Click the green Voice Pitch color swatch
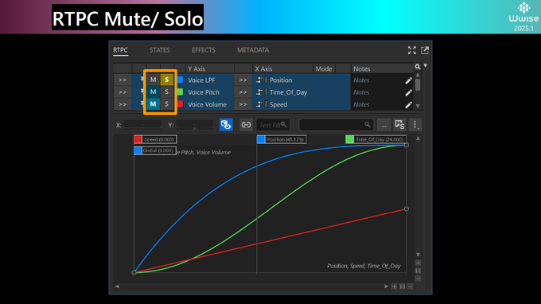 180,92
